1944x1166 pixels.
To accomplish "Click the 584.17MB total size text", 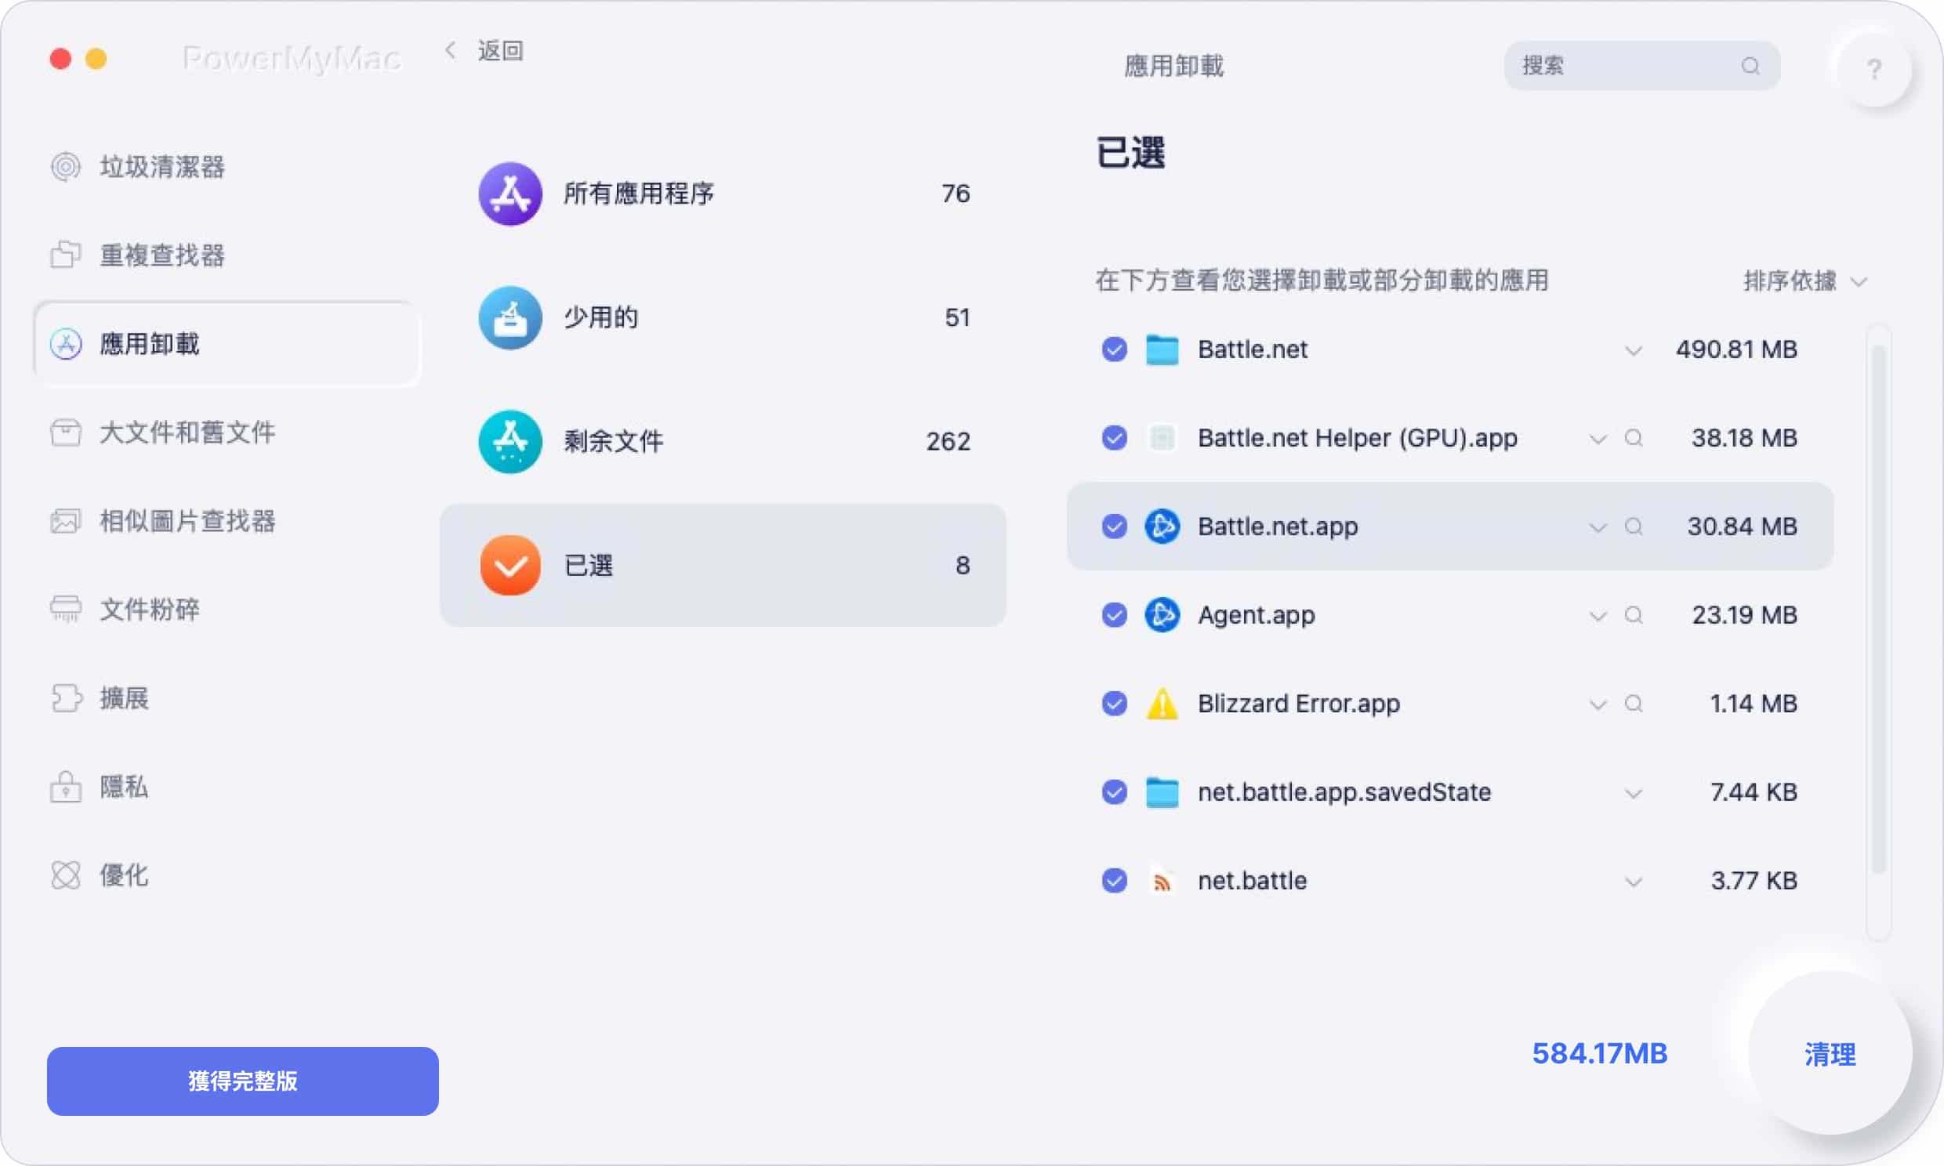I will point(1599,1054).
